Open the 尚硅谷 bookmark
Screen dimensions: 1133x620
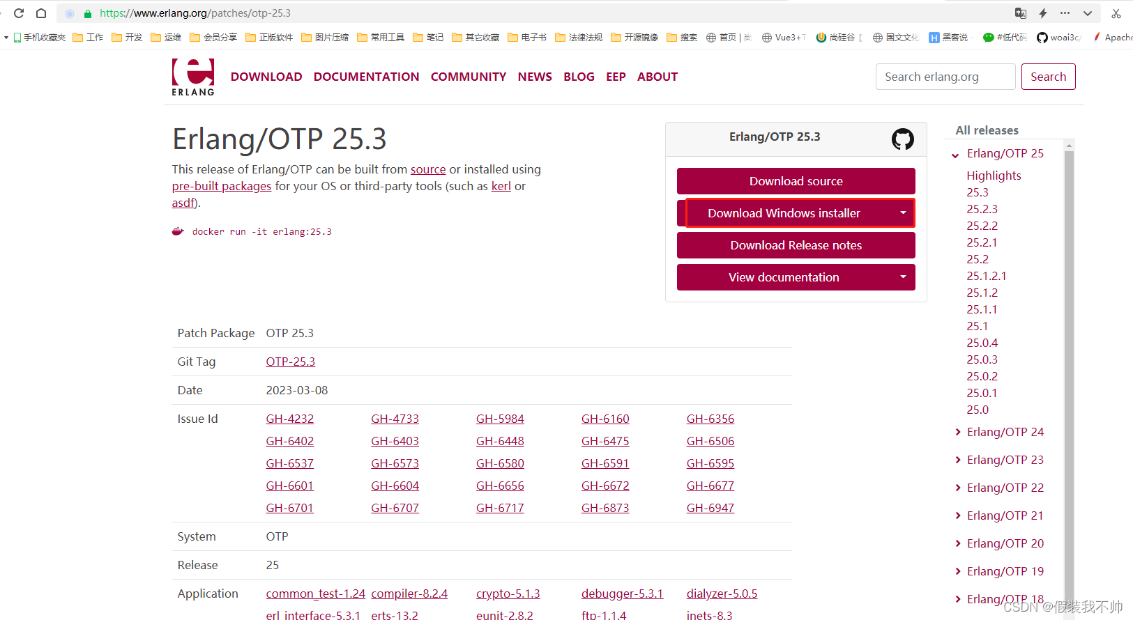tap(839, 38)
